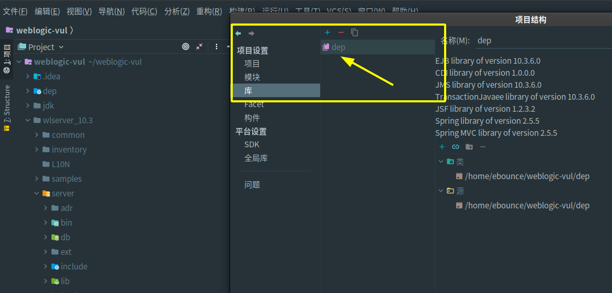
Task: Click the forward navigation arrow
Action: click(x=252, y=33)
